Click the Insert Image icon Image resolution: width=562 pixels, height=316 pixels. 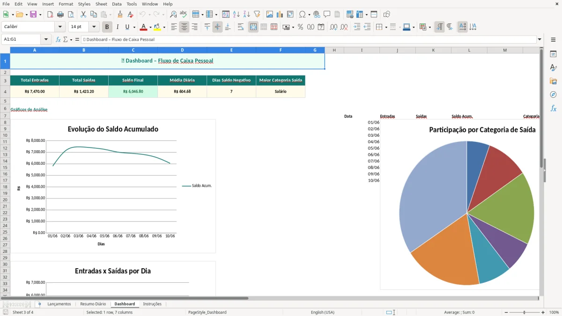pyautogui.click(x=270, y=15)
